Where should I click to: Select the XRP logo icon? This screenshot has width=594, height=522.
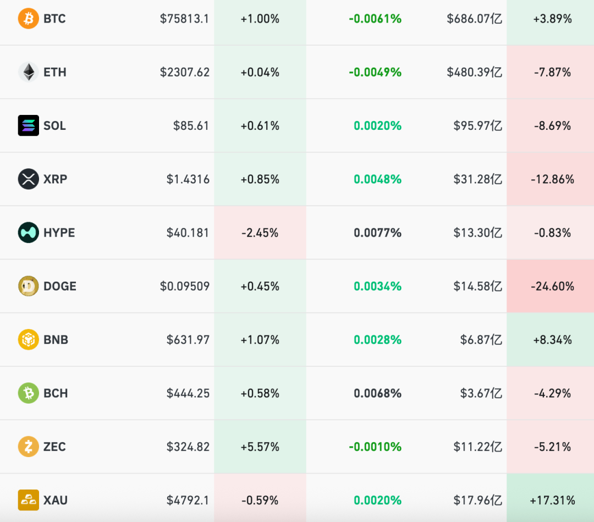[28, 179]
